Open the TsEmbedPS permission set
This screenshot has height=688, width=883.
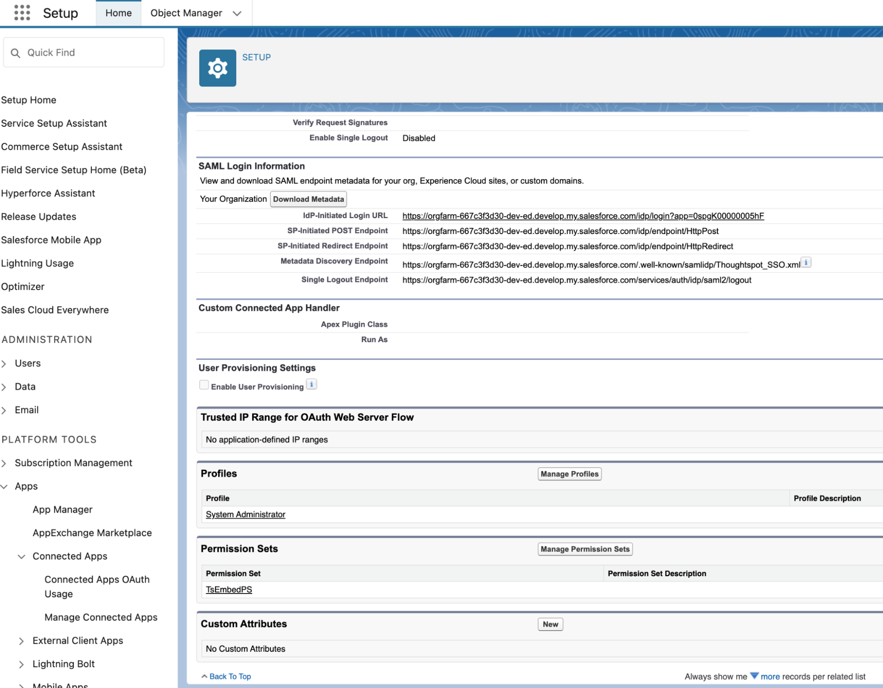(229, 589)
